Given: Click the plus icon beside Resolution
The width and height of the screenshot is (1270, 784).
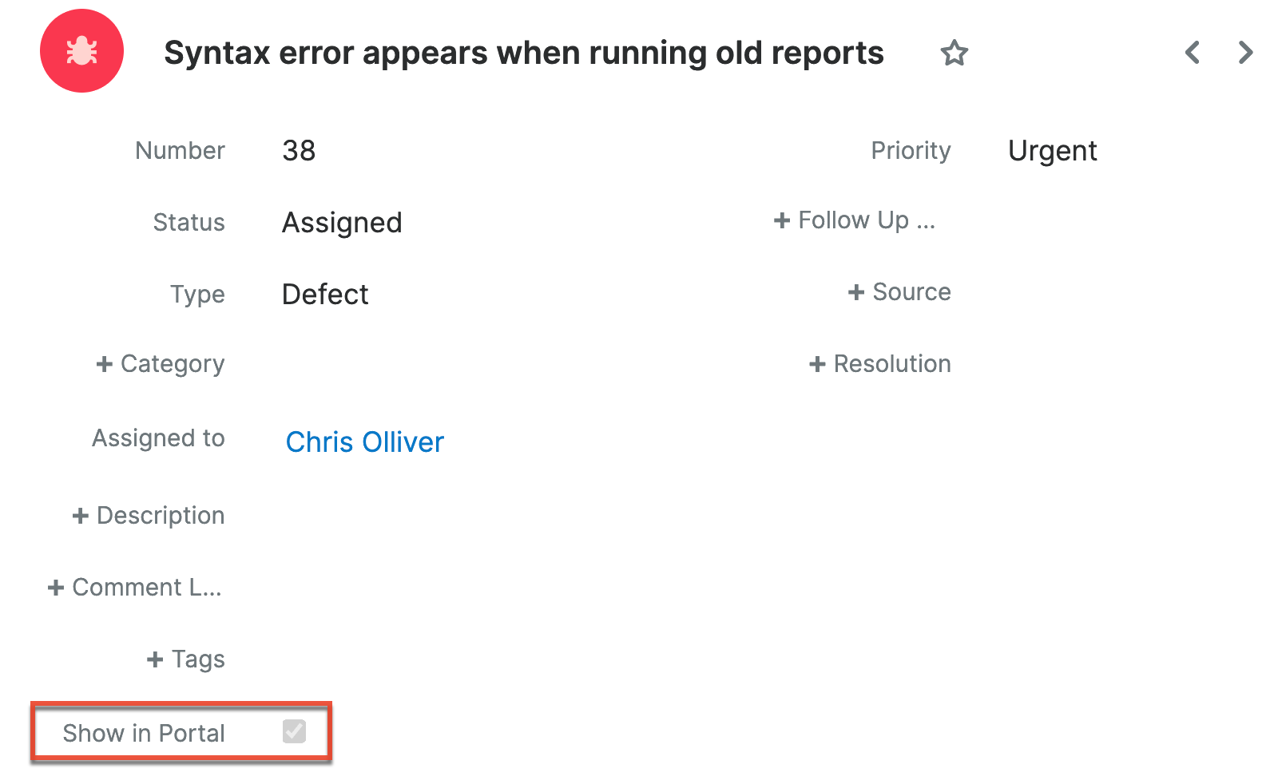Looking at the screenshot, I should tap(817, 364).
